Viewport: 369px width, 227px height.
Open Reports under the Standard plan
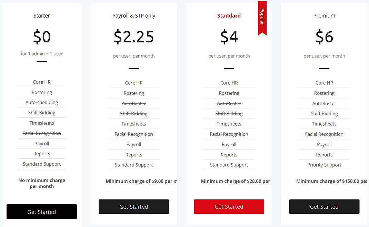coord(229,155)
